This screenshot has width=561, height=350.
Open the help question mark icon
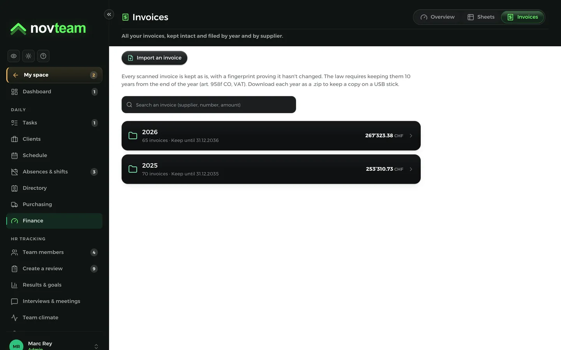point(43,56)
